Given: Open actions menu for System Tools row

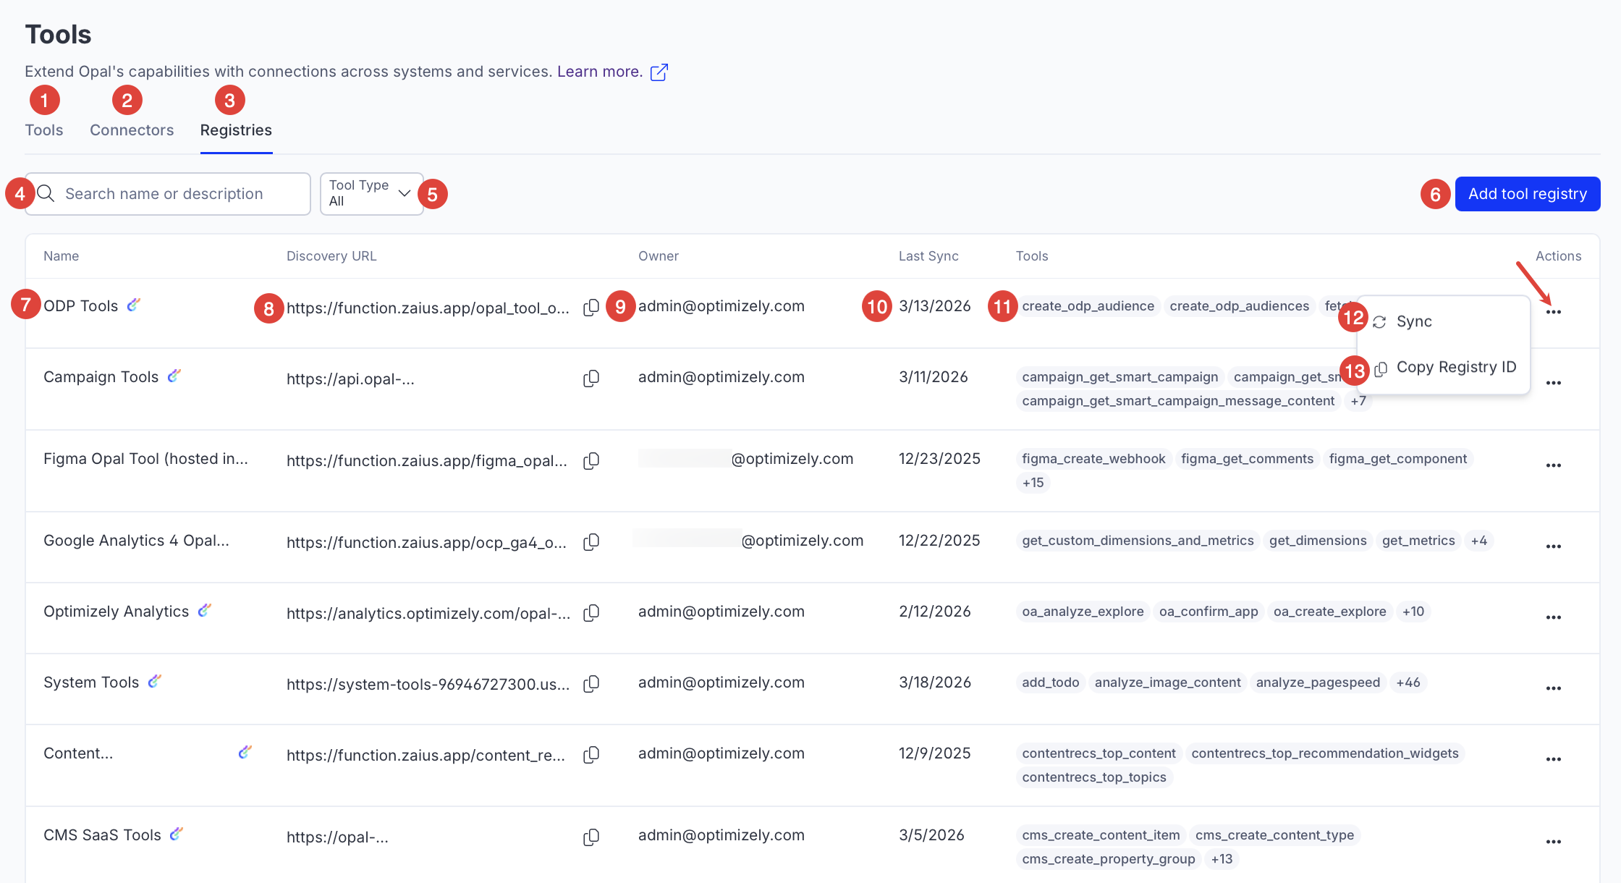Looking at the screenshot, I should pyautogui.click(x=1553, y=688).
